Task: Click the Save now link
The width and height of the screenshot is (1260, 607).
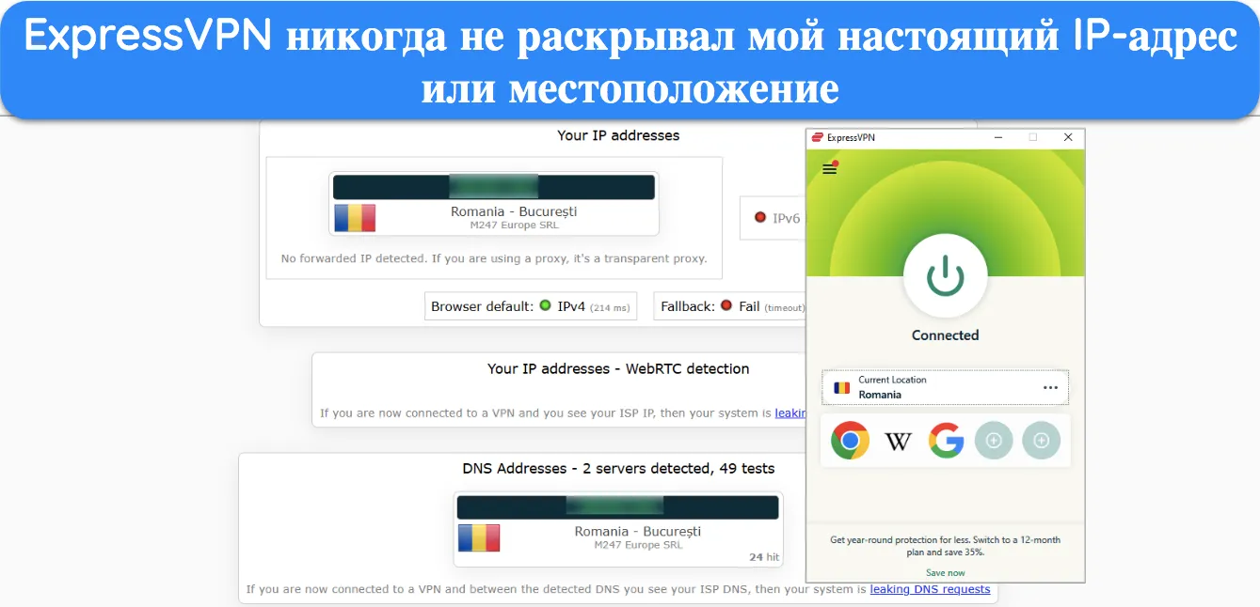Action: (x=945, y=572)
